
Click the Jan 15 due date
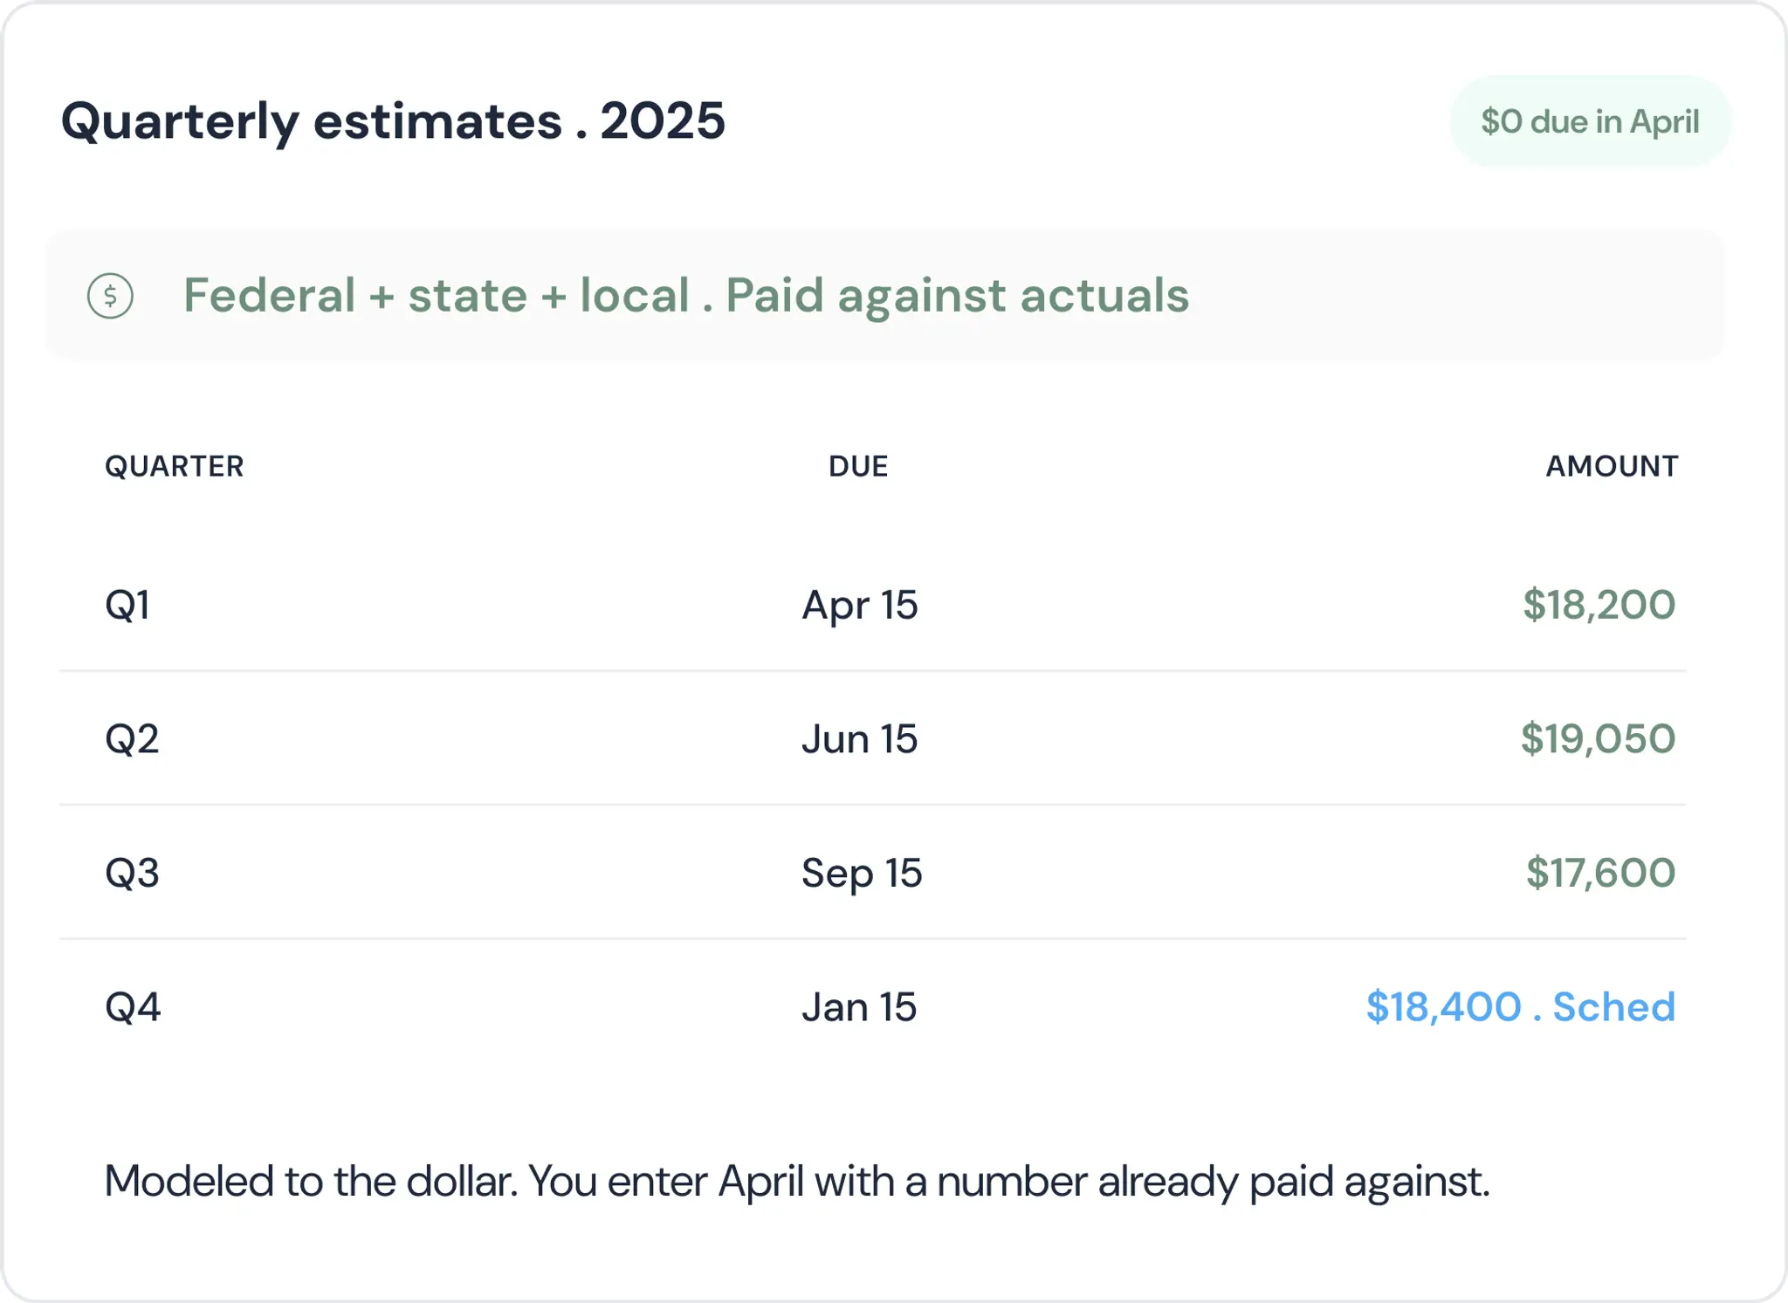[x=859, y=1007]
